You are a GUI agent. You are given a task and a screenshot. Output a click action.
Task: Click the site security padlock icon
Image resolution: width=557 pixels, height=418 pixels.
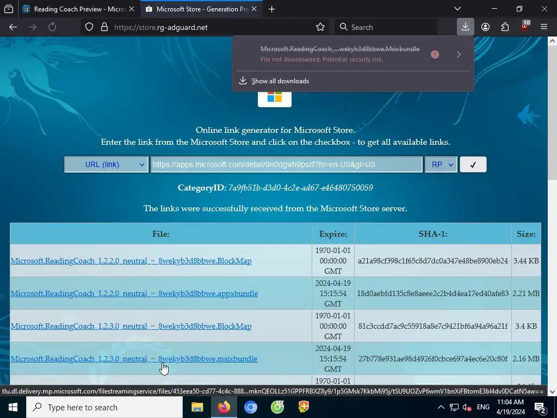[104, 27]
